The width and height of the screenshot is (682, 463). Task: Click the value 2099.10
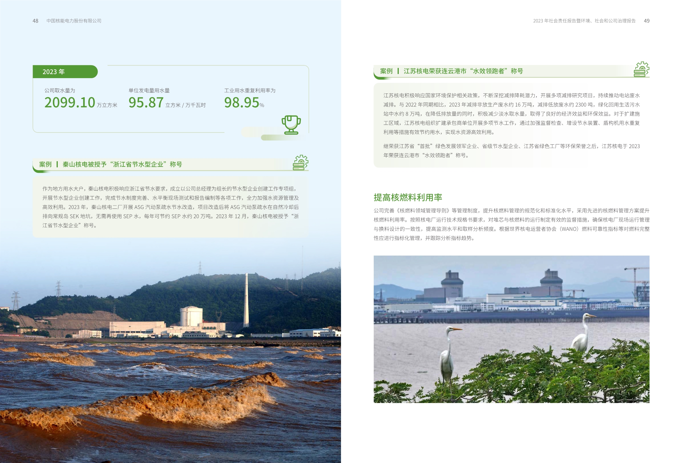click(70, 102)
